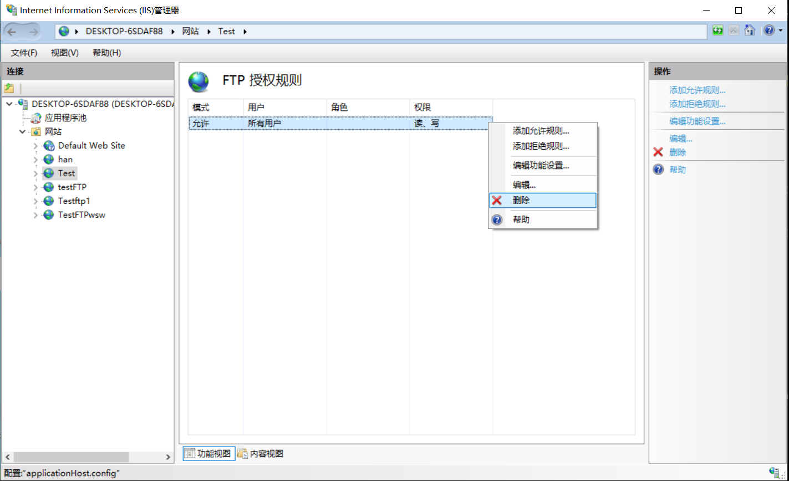The height and width of the screenshot is (481, 789).
Task: Choose 编辑功能设置 in context menu
Action: coord(542,165)
